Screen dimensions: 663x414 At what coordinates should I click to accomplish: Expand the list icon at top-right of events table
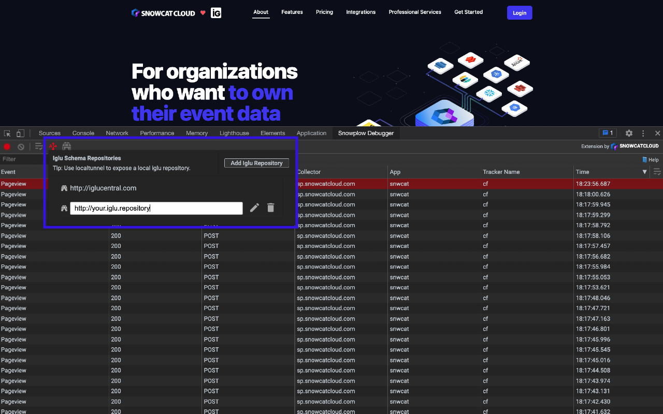[x=657, y=171]
